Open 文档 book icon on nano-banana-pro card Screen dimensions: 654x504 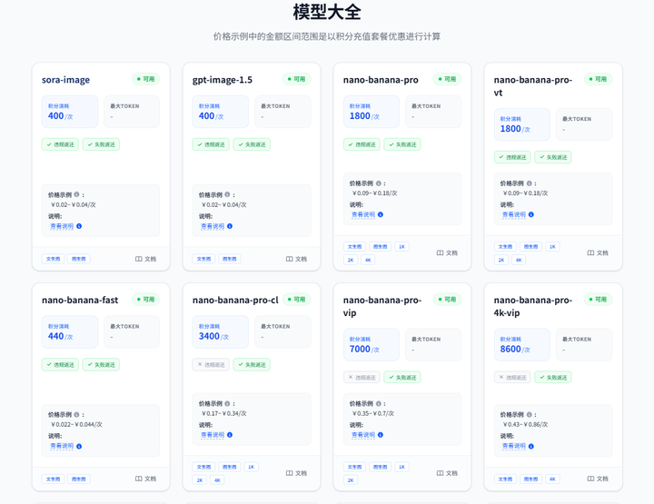tap(441, 252)
